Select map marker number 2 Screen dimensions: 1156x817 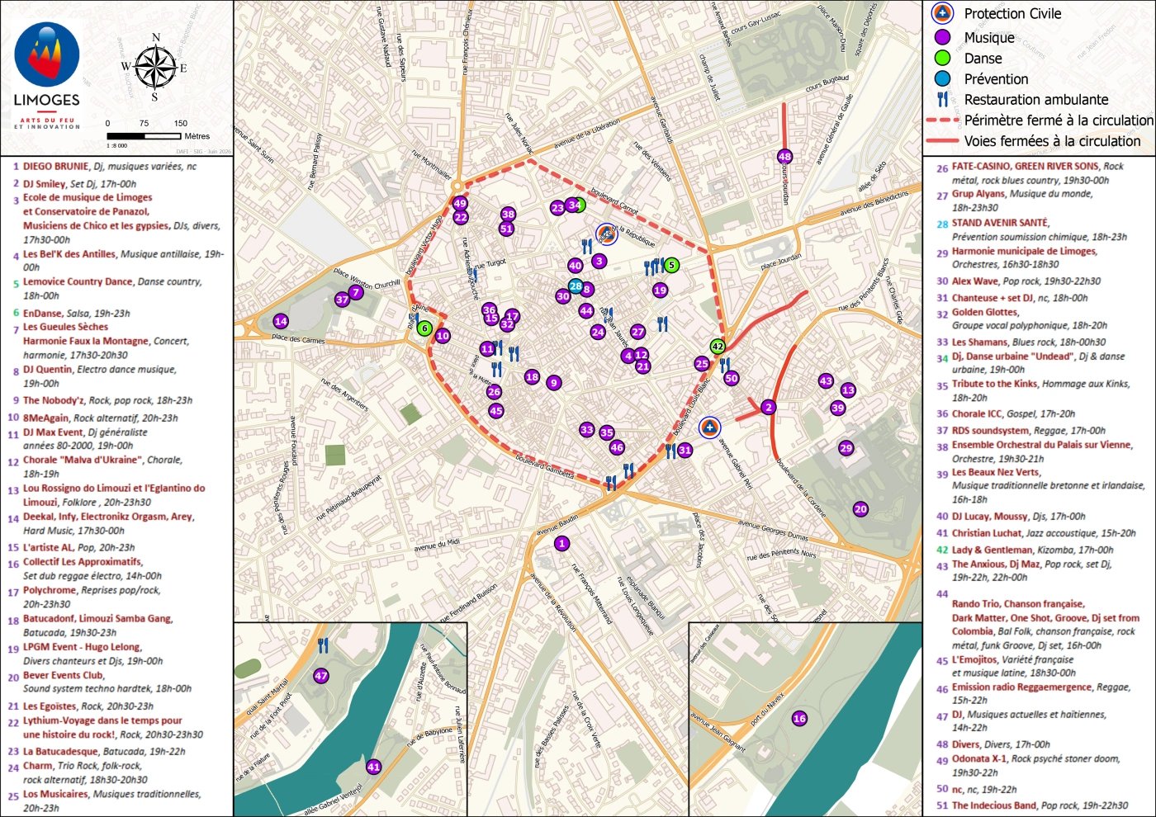[x=769, y=407]
